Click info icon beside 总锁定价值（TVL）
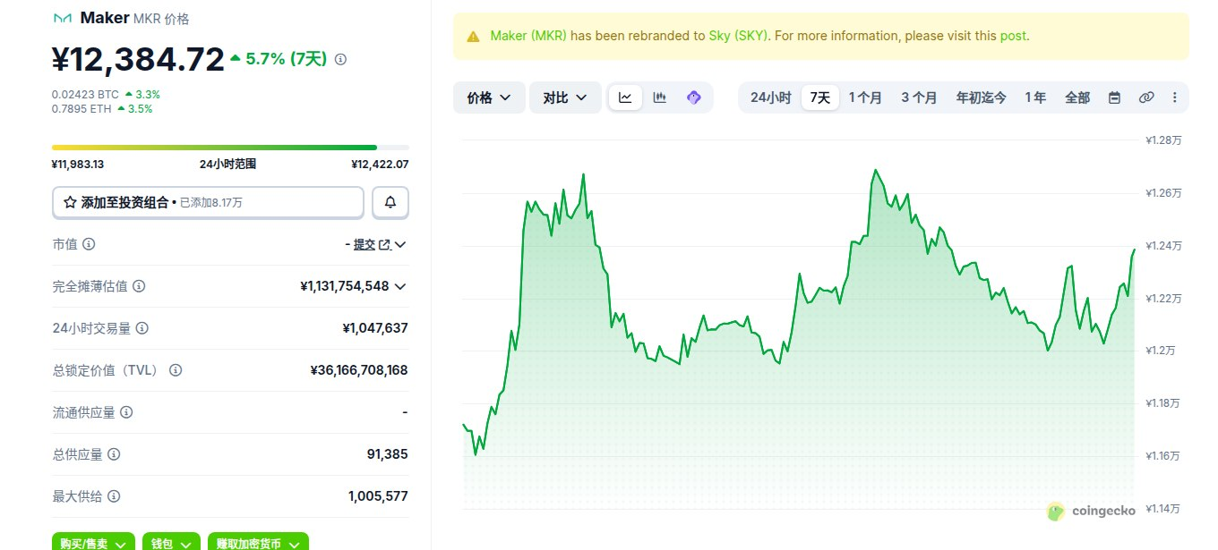 coord(176,369)
